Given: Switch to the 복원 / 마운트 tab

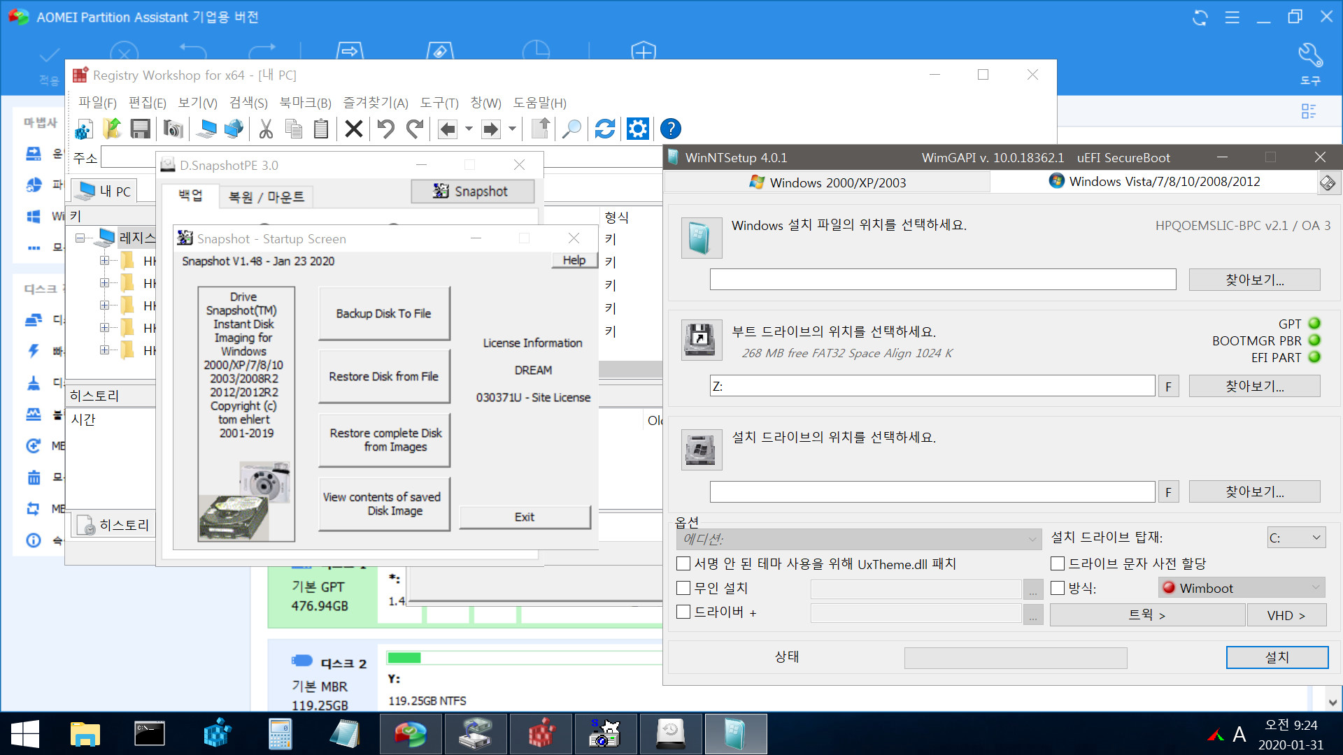Looking at the screenshot, I should coord(267,197).
